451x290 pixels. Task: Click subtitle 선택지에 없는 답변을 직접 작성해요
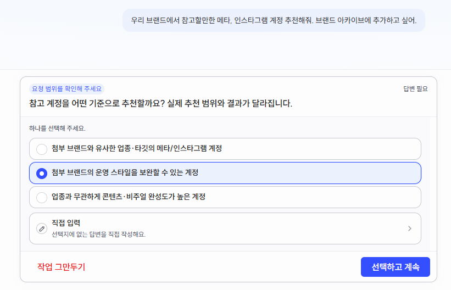(x=99, y=235)
